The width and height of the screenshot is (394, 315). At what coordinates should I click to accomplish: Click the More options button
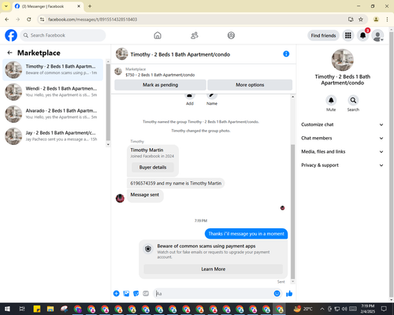click(x=250, y=85)
